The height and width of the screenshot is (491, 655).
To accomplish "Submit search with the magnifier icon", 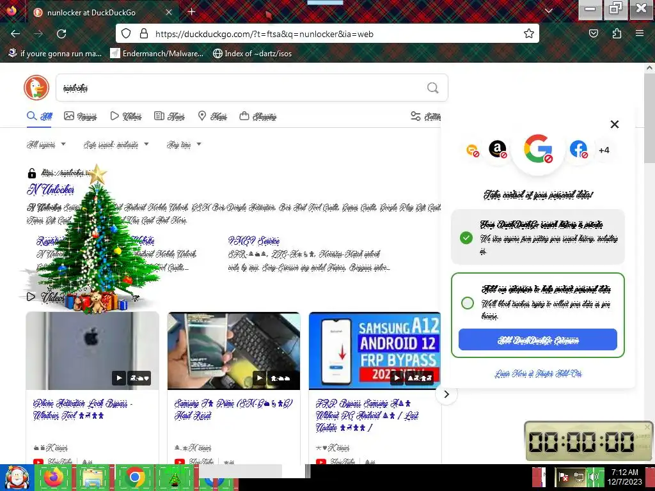I will click(433, 88).
